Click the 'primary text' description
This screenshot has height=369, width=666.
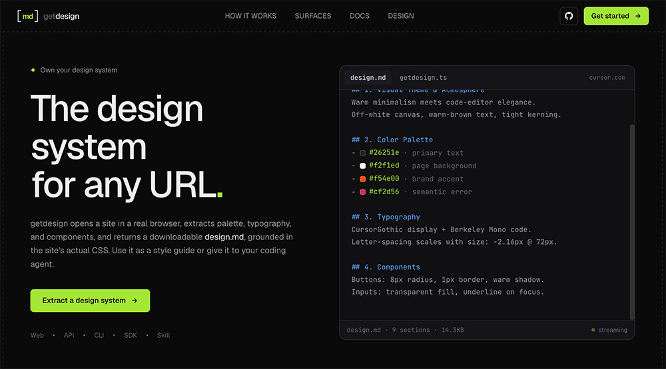[438, 153]
